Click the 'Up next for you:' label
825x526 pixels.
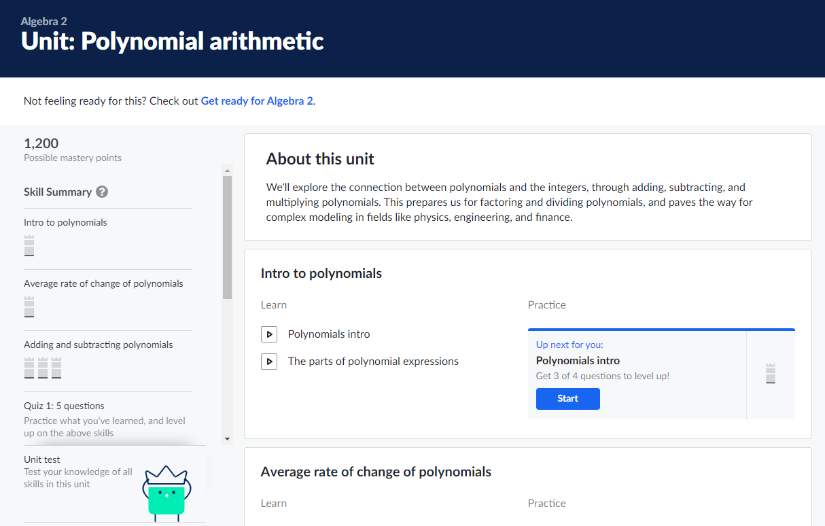point(569,345)
